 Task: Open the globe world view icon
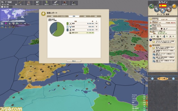pyautogui.click(x=151, y=6)
